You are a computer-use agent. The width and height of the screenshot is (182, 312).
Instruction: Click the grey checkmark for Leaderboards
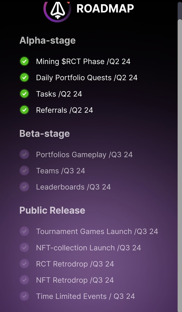(24, 187)
